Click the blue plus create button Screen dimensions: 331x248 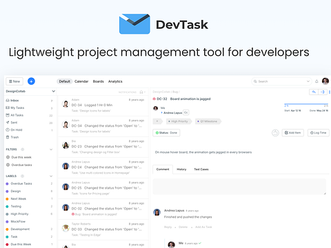coord(31,81)
